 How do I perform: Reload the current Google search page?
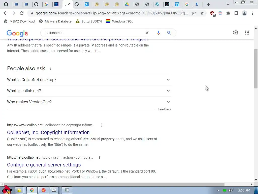coord(22,13)
